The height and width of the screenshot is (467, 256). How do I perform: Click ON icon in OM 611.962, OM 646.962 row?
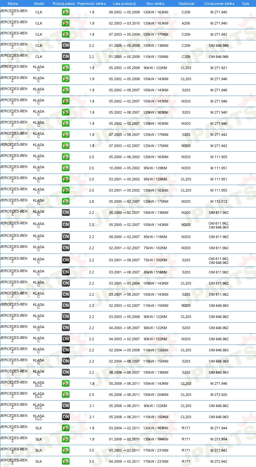66,260
